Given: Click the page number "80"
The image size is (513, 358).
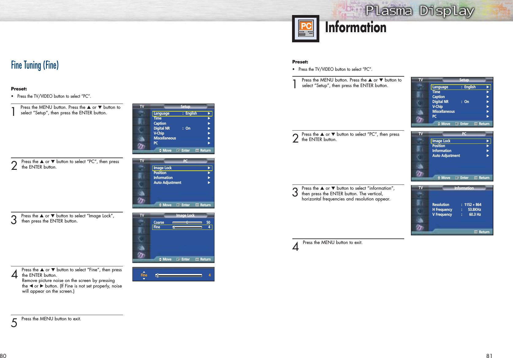Looking at the screenshot, I should pyautogui.click(x=3, y=356).
